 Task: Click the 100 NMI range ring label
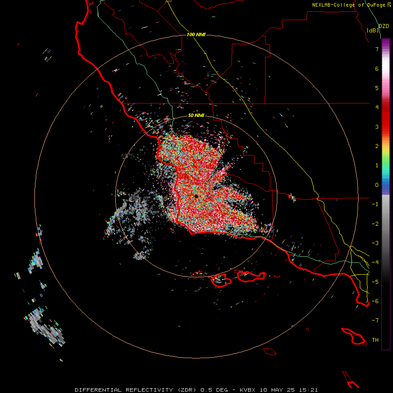(x=196, y=34)
